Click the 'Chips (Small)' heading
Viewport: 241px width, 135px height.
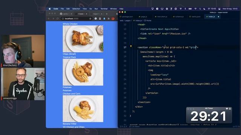tap(69, 54)
